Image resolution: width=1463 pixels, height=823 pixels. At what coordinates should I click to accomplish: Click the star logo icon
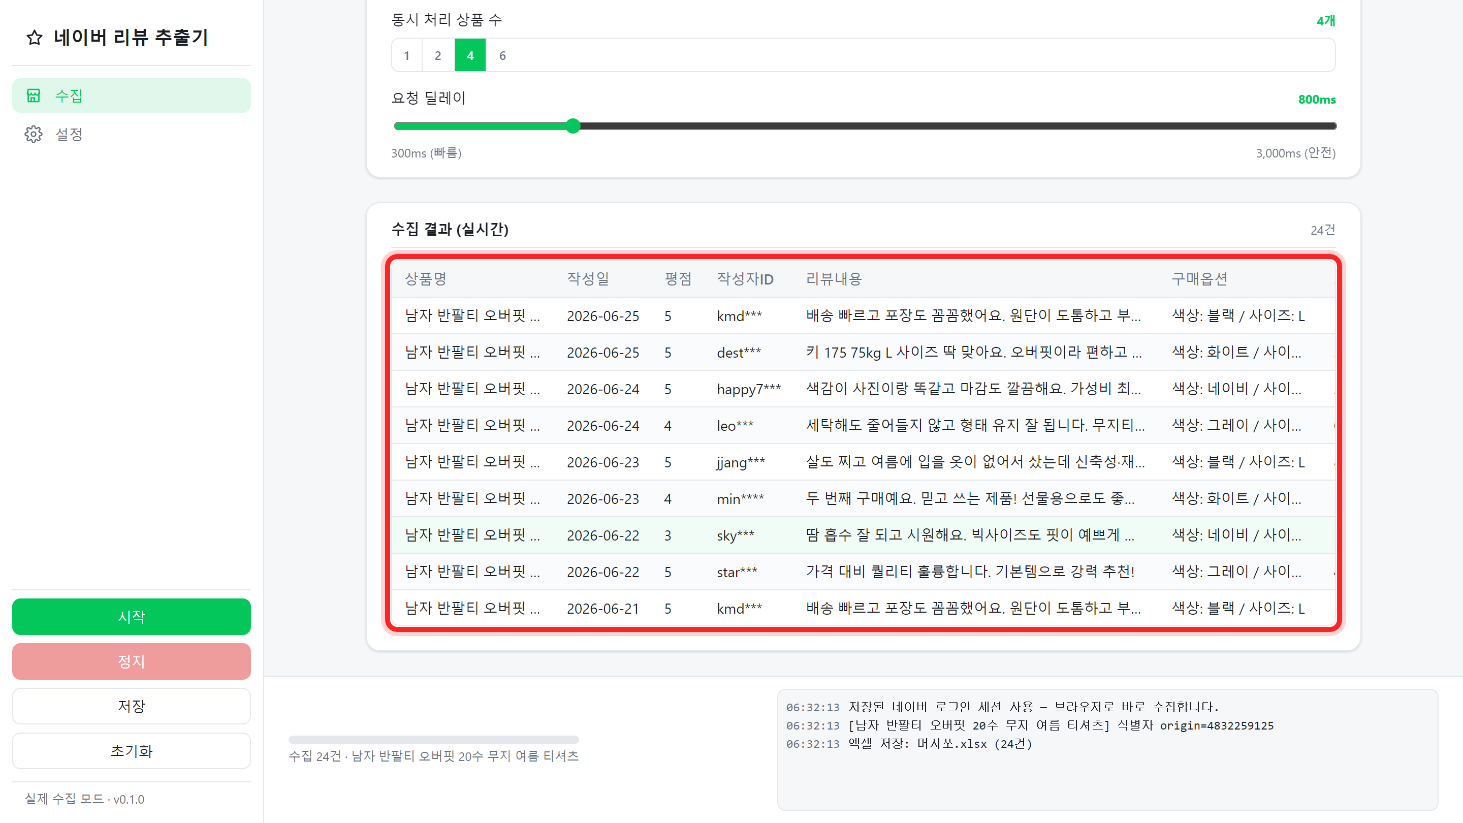tap(34, 38)
